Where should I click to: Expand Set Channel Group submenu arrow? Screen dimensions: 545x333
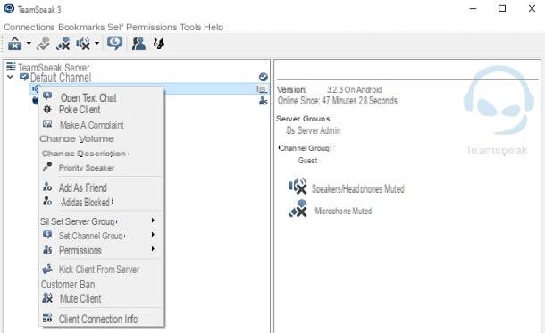[x=153, y=235]
